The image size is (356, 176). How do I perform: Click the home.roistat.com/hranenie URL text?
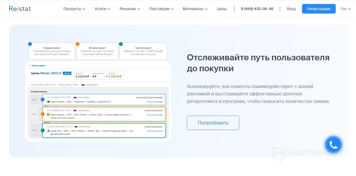[x=149, y=98]
